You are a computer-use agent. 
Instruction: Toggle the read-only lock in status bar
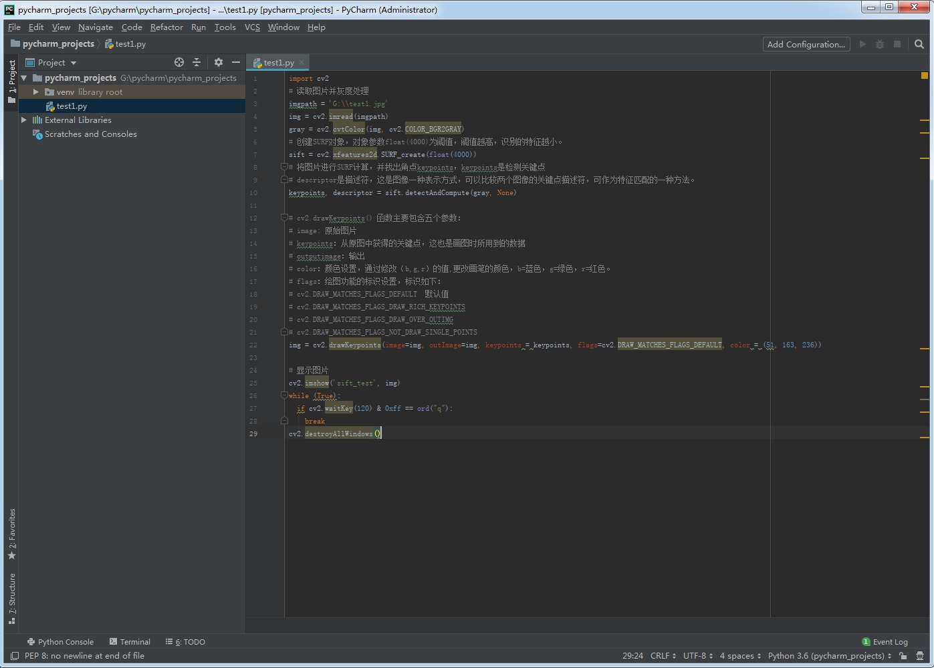coord(903,656)
